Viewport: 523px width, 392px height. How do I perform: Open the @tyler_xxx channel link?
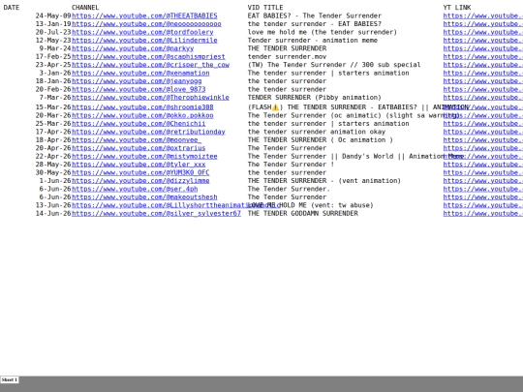138,165
